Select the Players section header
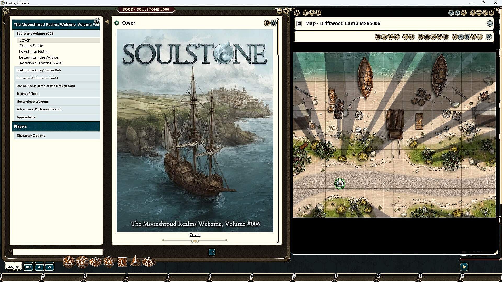The height and width of the screenshot is (282, 502). coord(56,126)
